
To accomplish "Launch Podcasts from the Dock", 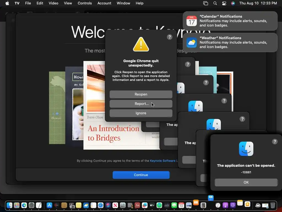I will click(x=225, y=205).
